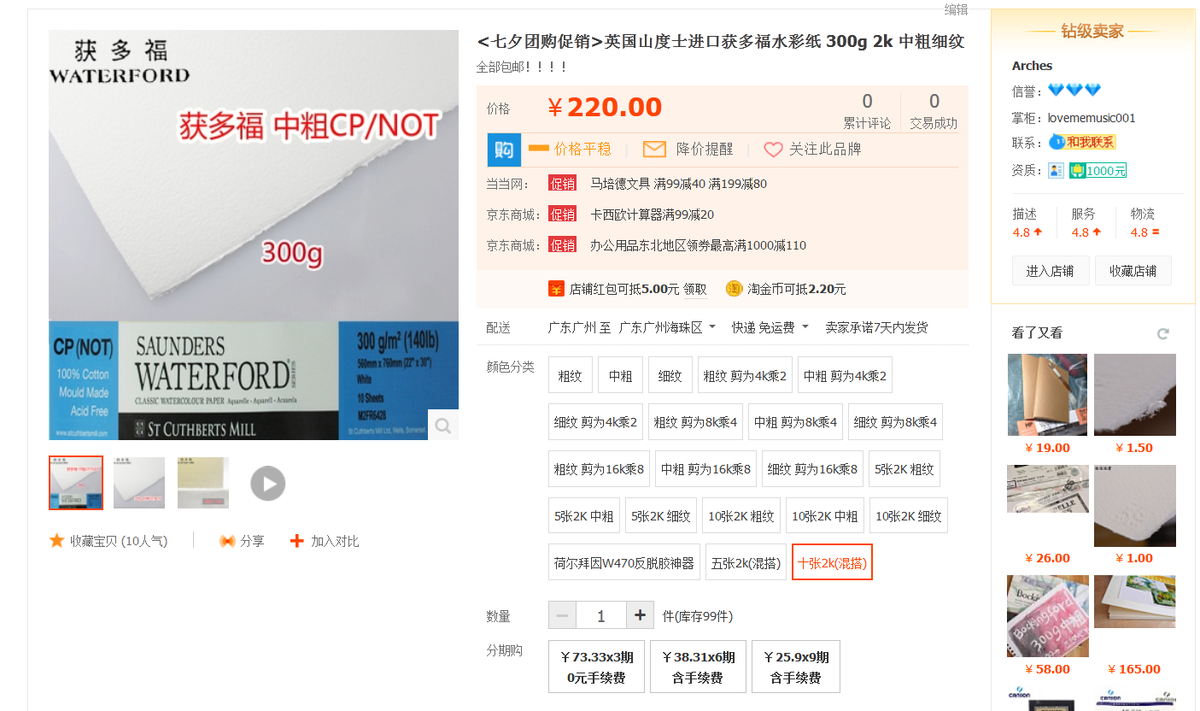This screenshot has width=1200, height=711.
Task: Click the refresh icon beside 看了又看
Action: coord(1162,333)
